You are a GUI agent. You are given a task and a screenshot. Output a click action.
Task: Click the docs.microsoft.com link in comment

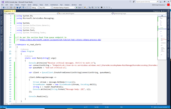tap(60, 40)
